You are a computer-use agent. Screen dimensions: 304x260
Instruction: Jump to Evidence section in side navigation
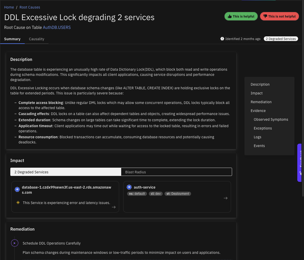(258, 111)
